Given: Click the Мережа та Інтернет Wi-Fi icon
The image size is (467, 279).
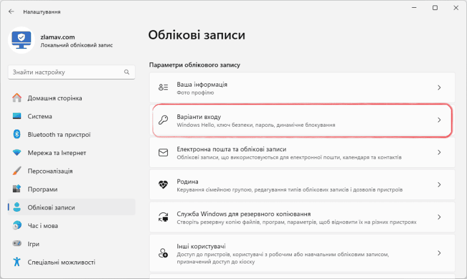Looking at the screenshot, I should click(17, 153).
